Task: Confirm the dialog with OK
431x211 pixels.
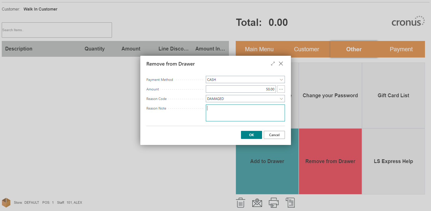Action: (x=251, y=135)
